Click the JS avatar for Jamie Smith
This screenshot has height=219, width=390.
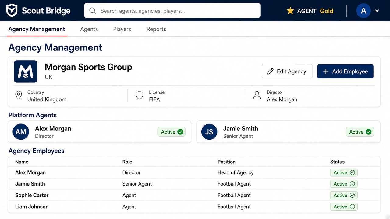(209, 132)
